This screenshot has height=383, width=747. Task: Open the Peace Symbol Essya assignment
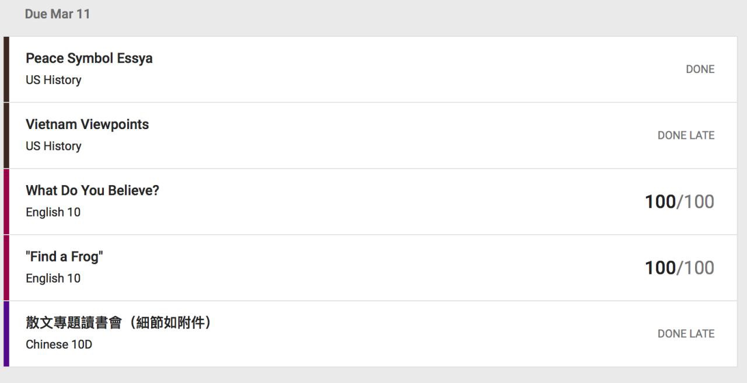(89, 58)
